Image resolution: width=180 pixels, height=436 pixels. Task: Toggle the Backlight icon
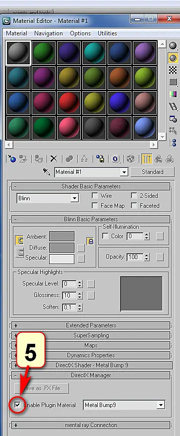coord(173,58)
